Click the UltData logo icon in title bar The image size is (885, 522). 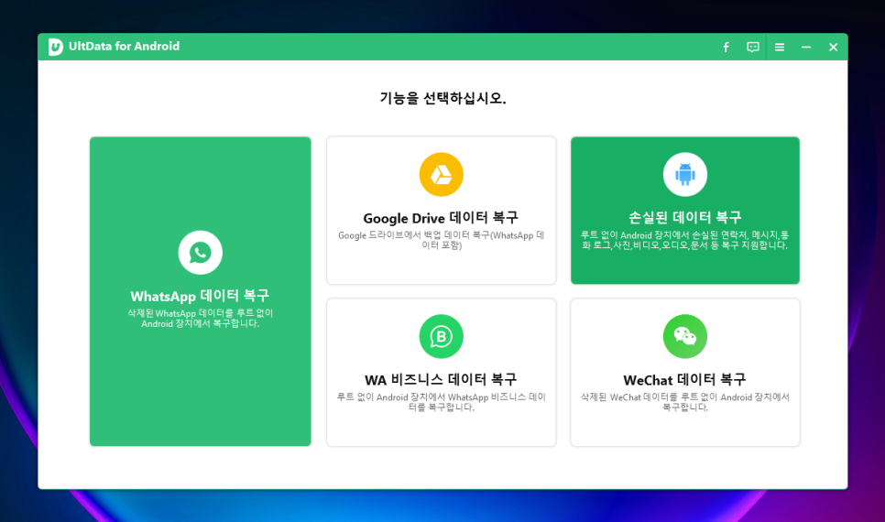coord(55,47)
